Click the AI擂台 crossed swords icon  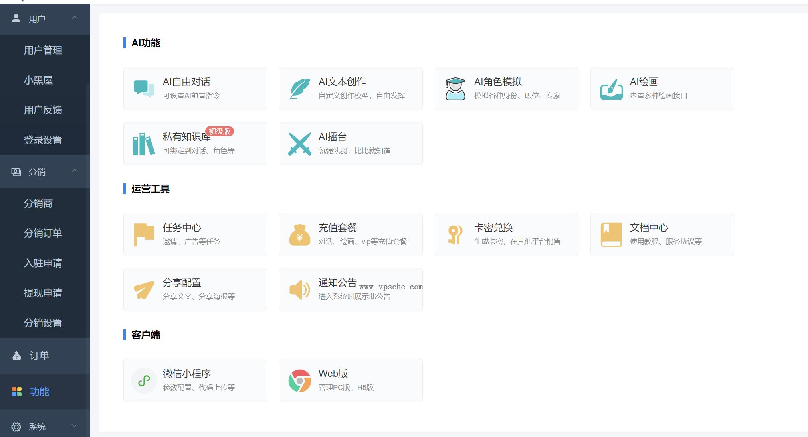(x=300, y=144)
